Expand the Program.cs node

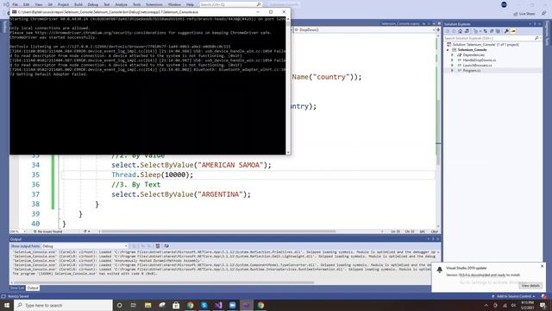coord(452,71)
